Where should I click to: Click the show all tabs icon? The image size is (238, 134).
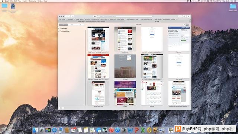coord(184,16)
